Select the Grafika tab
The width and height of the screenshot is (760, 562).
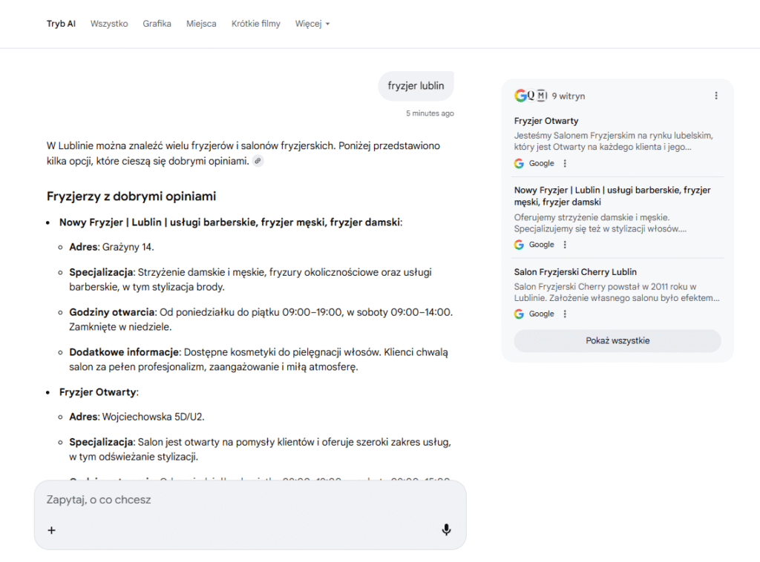[x=157, y=24]
